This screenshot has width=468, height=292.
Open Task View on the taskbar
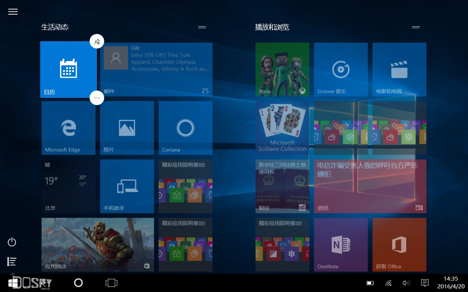pos(111,283)
